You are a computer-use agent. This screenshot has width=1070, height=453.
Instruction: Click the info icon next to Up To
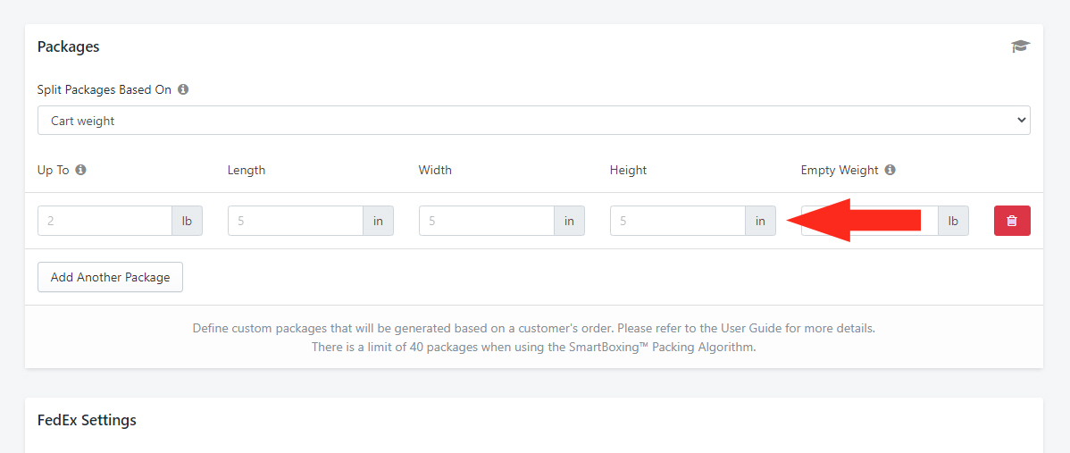pos(80,170)
